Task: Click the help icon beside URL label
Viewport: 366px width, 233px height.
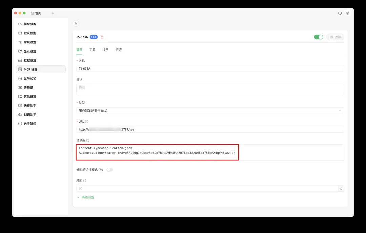Action: pos(87,121)
